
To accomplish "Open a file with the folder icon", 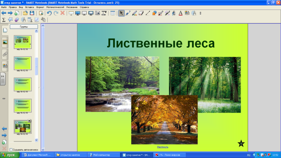I will [x=25, y=13].
